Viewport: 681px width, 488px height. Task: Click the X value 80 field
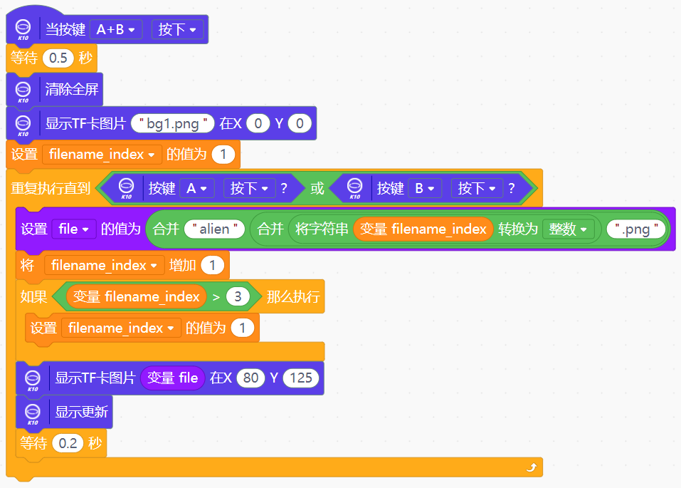250,378
